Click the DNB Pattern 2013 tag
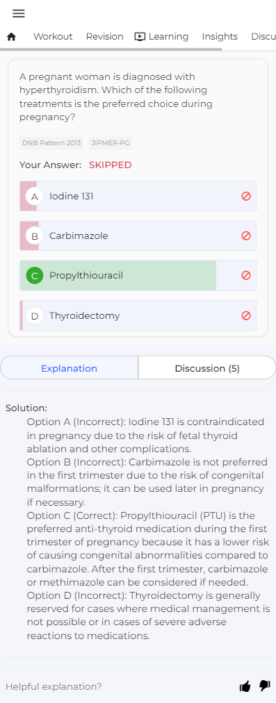This screenshot has width=276, height=703. click(51, 143)
